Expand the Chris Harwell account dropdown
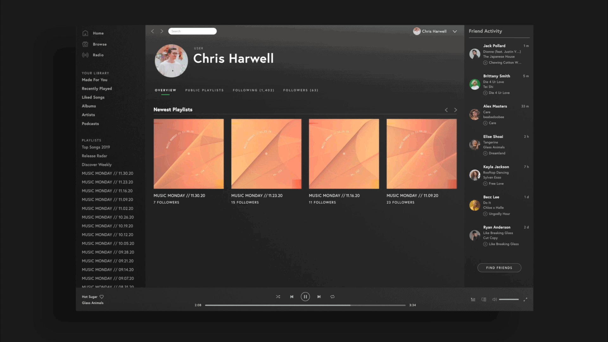 coord(455,31)
